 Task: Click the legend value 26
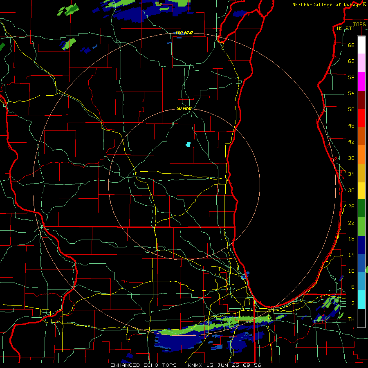coord(351,206)
